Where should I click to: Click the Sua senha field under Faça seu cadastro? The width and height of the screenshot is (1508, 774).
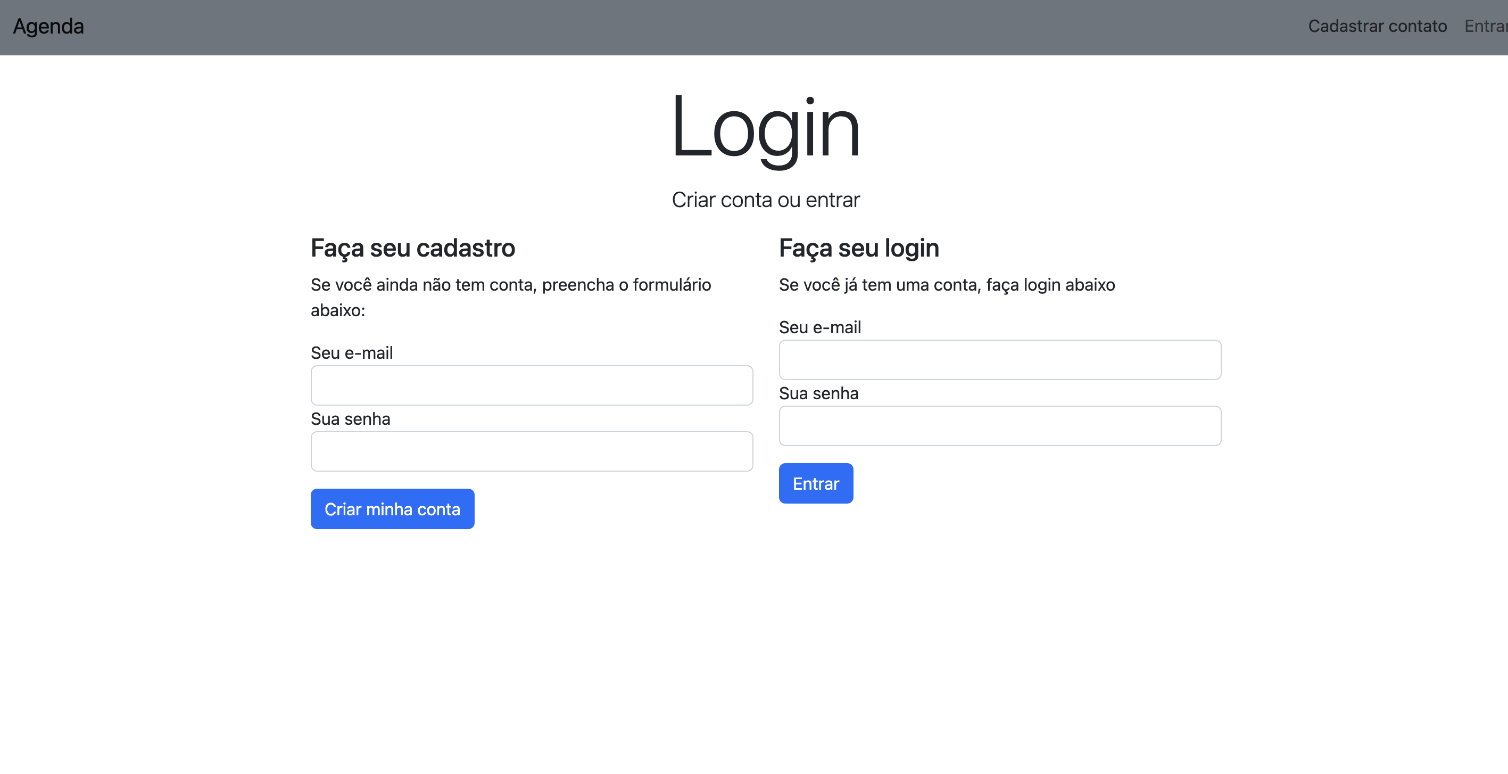[x=532, y=451]
